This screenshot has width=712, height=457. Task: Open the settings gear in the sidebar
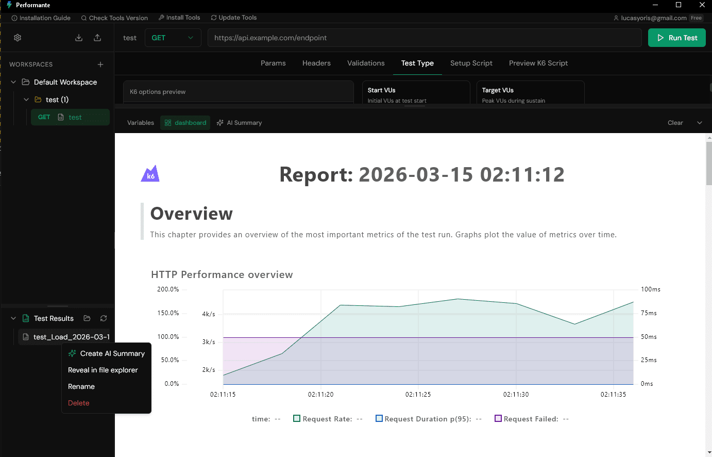pos(17,37)
